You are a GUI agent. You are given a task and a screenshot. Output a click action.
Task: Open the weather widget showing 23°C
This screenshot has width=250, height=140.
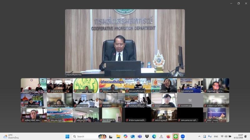tap(11, 137)
